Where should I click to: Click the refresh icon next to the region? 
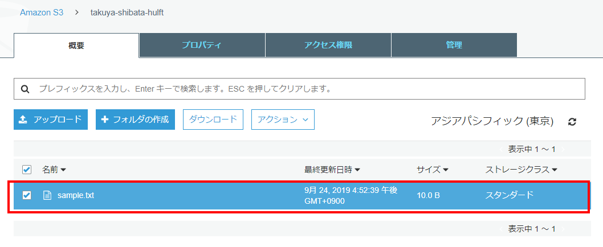tap(572, 121)
